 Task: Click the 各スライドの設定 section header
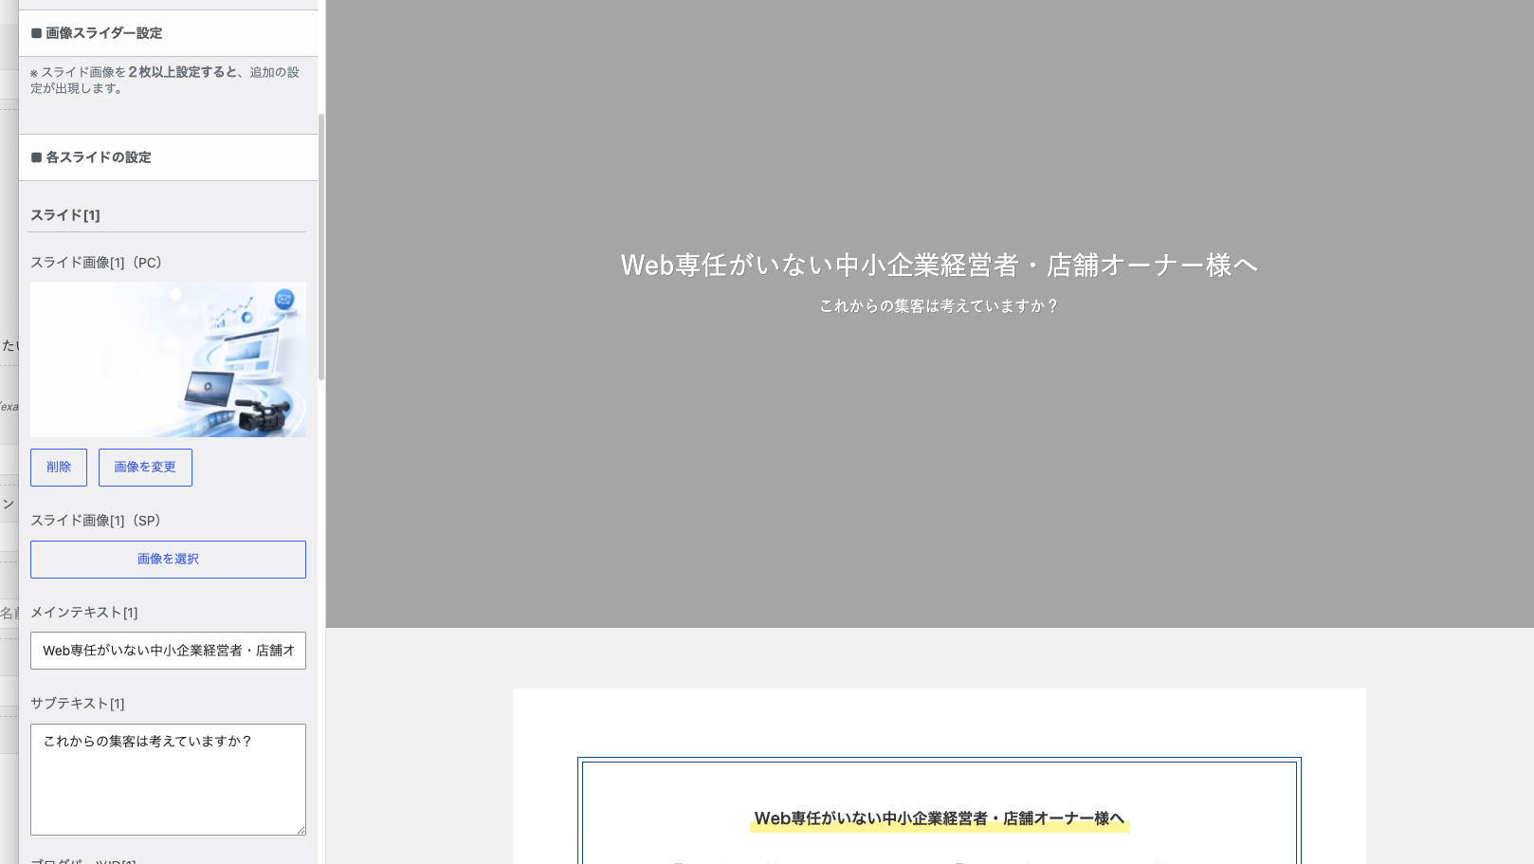coord(168,157)
